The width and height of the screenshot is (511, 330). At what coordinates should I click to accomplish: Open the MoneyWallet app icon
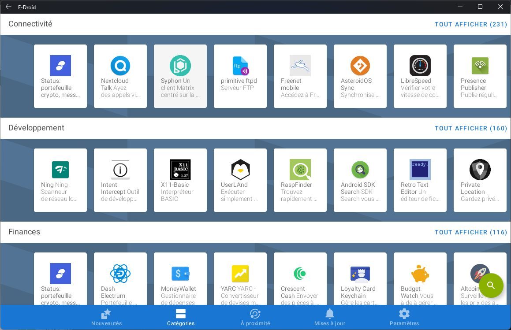click(x=180, y=273)
